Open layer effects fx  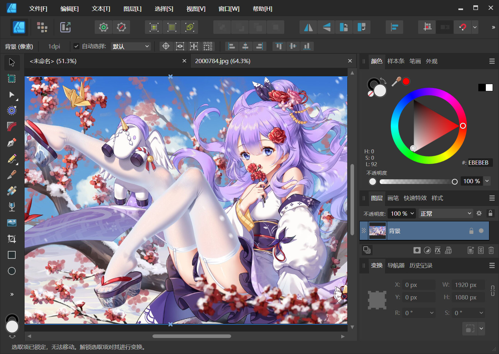coord(438,250)
